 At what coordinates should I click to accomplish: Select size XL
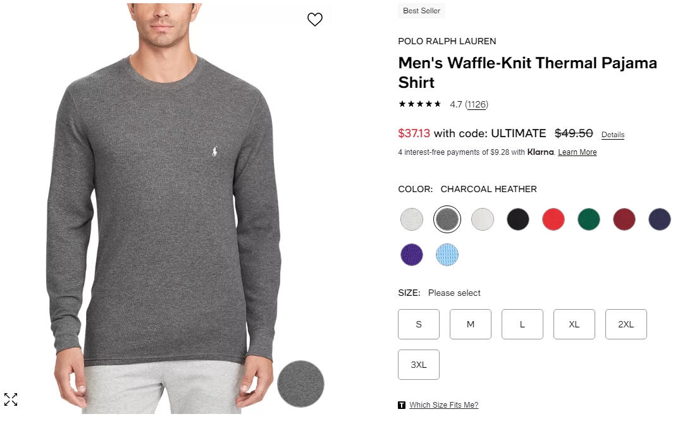pyautogui.click(x=574, y=324)
